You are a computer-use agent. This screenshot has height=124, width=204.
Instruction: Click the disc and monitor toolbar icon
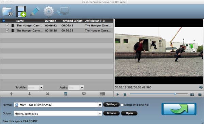63,11
